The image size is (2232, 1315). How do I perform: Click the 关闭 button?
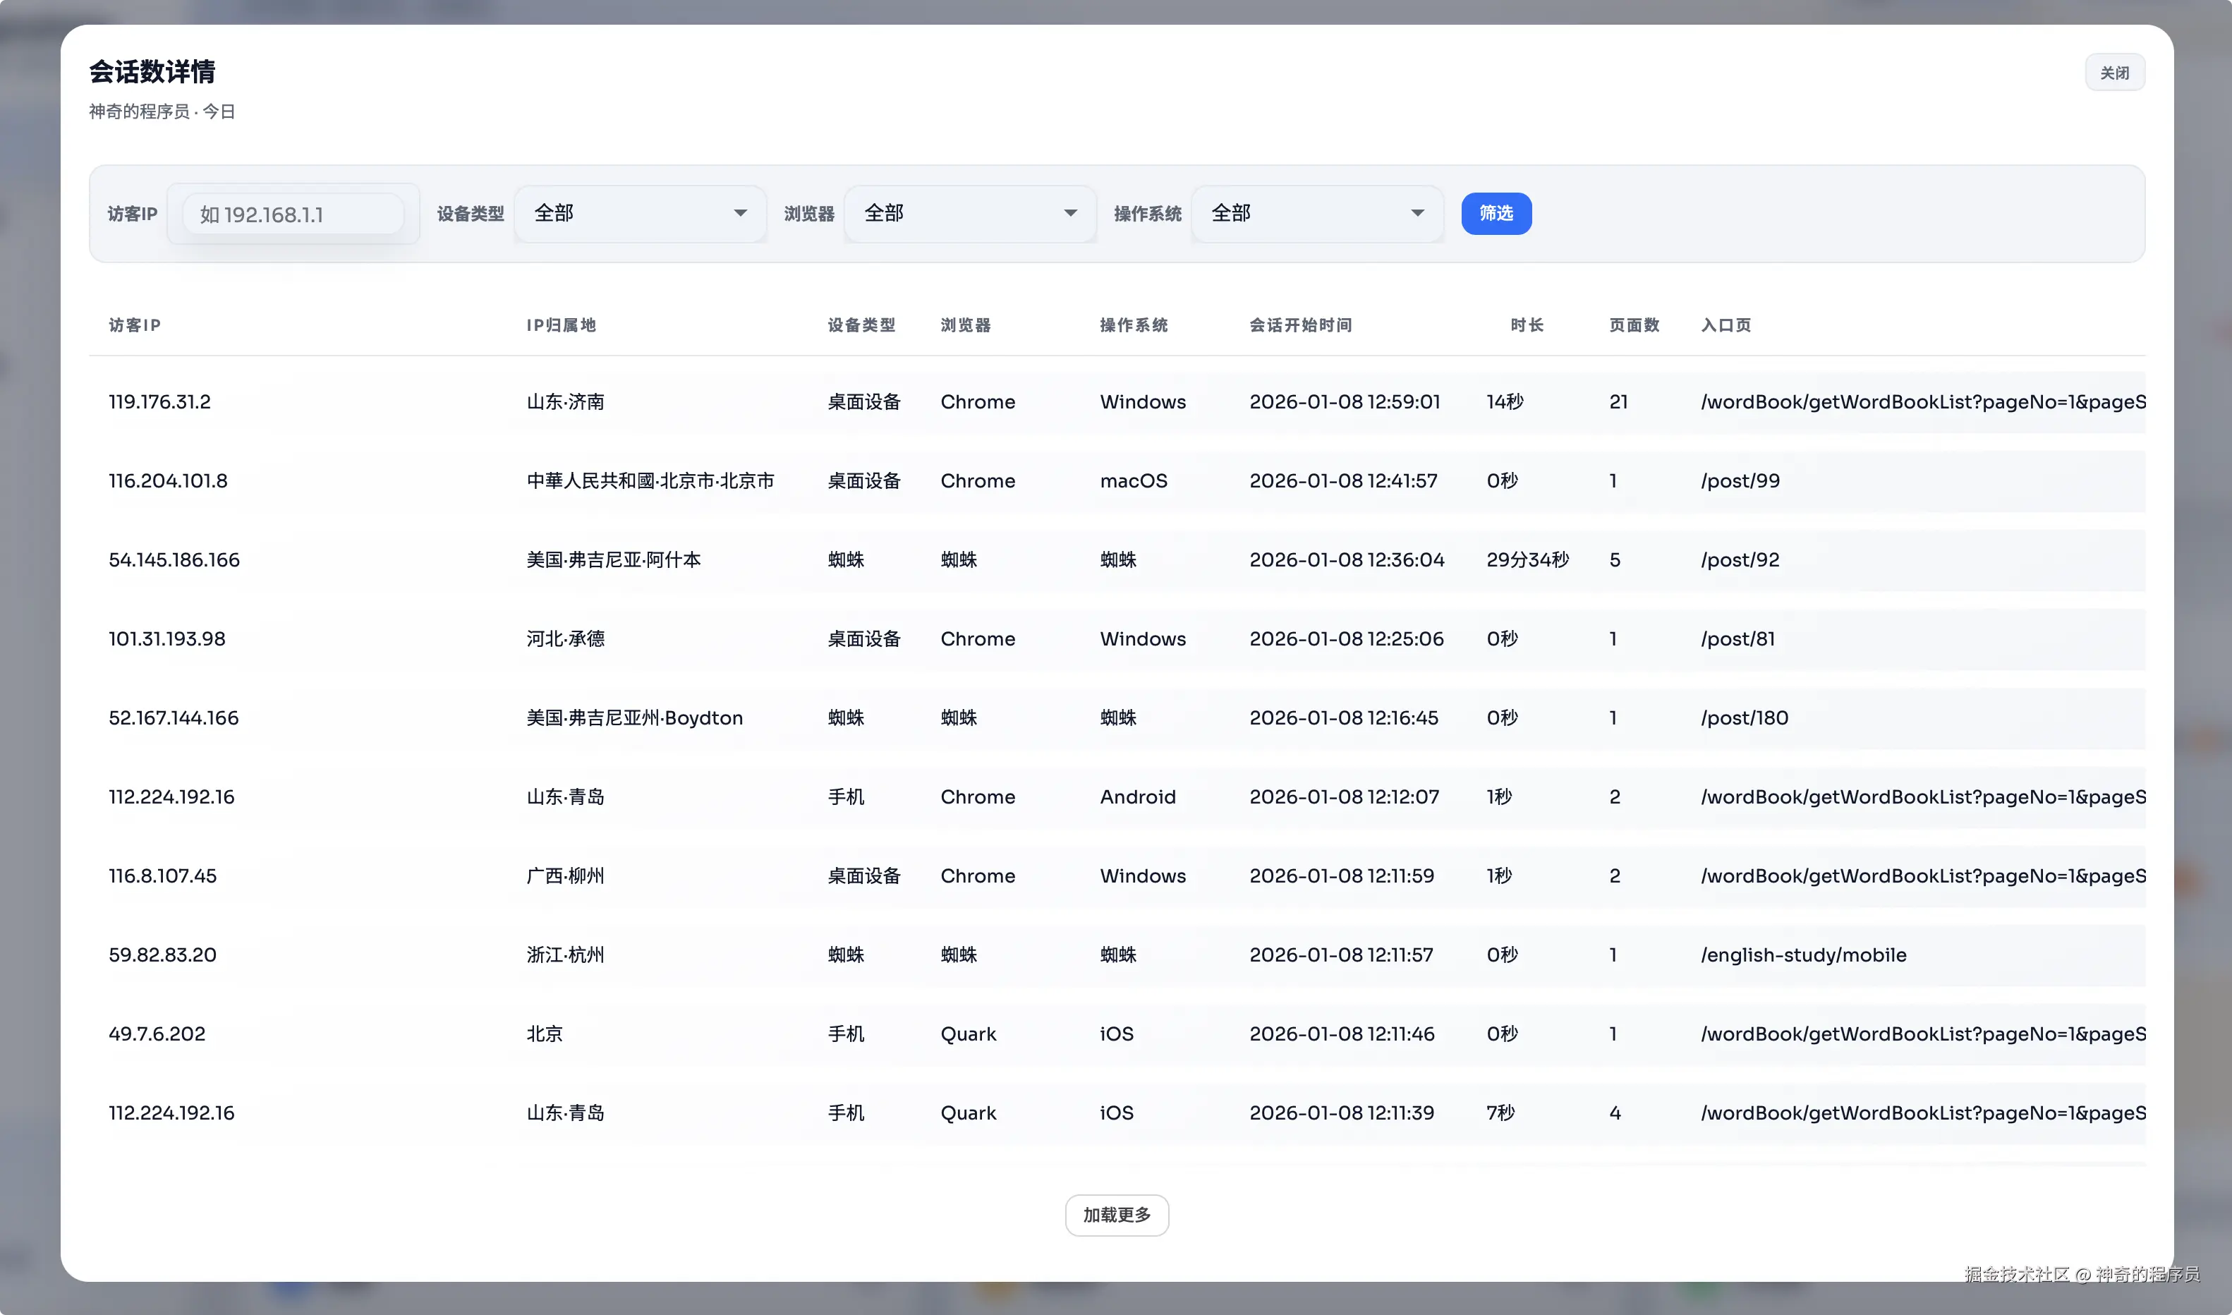pos(2113,73)
